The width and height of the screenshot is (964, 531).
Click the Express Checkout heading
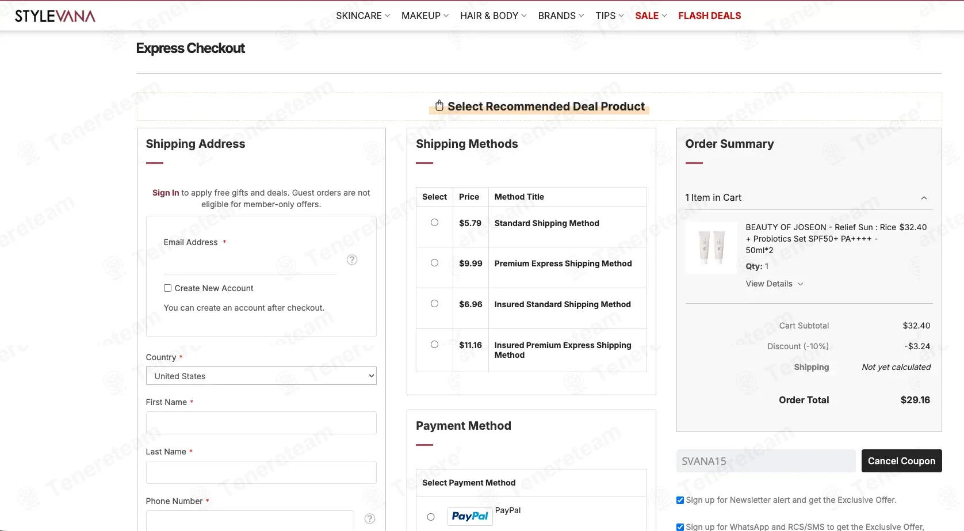[x=190, y=48]
